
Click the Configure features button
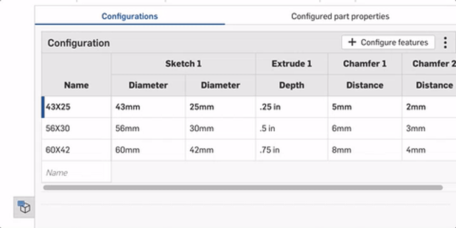(388, 42)
